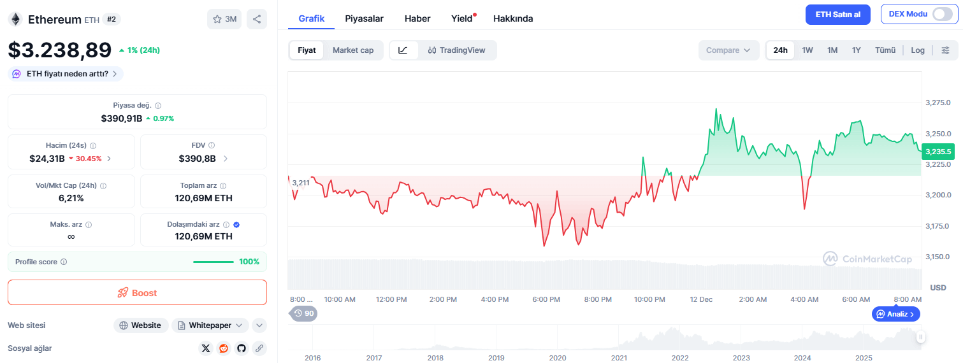Screen dimensions: 963x363
Task: Click the 3,235.5 current price label
Action: point(938,152)
